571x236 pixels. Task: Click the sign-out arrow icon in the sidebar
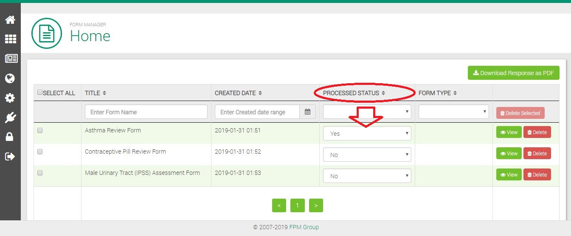(x=10, y=157)
